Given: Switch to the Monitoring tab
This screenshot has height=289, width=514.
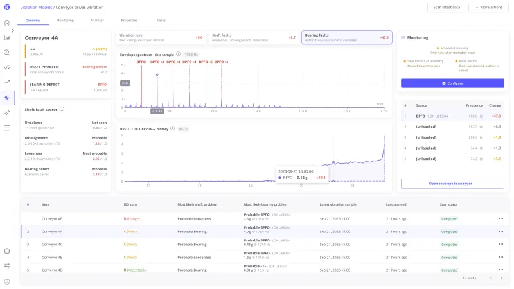Looking at the screenshot, I should 65,21.
